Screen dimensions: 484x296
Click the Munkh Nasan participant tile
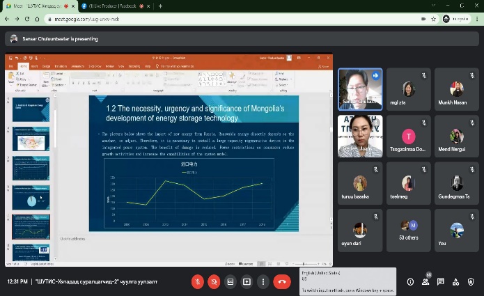coord(457,89)
